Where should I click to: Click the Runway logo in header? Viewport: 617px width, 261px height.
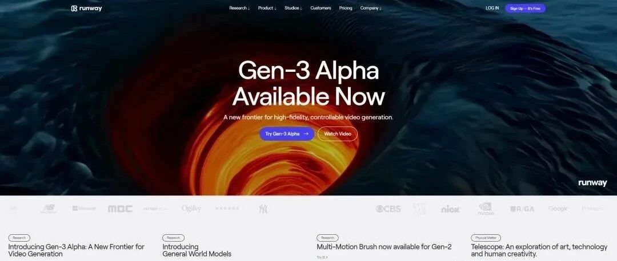pos(86,8)
